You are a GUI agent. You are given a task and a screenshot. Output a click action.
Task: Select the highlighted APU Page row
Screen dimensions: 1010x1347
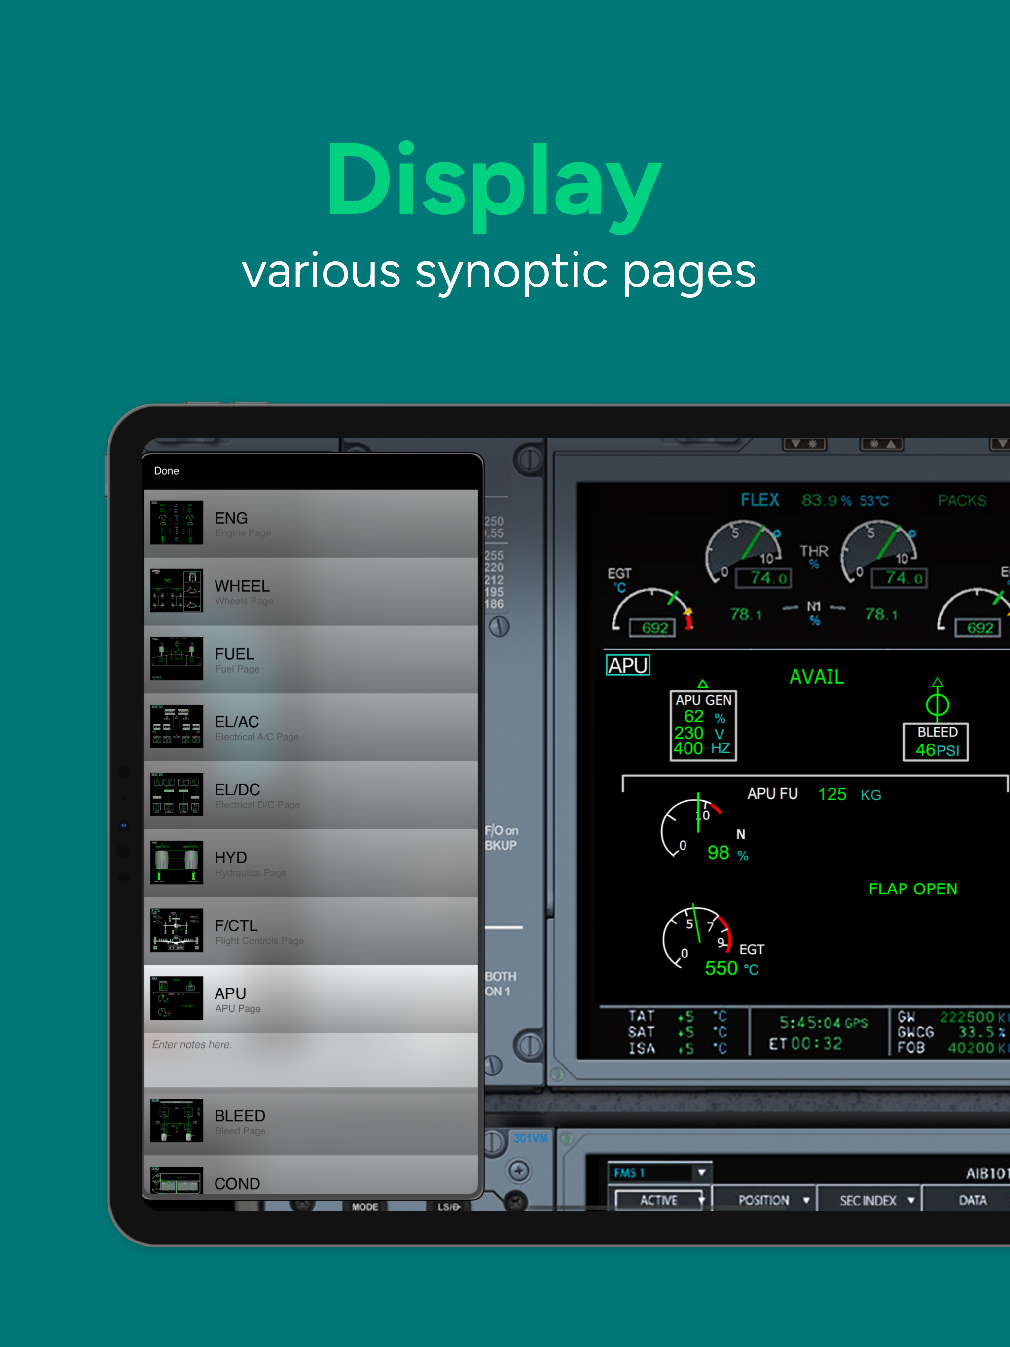[311, 999]
